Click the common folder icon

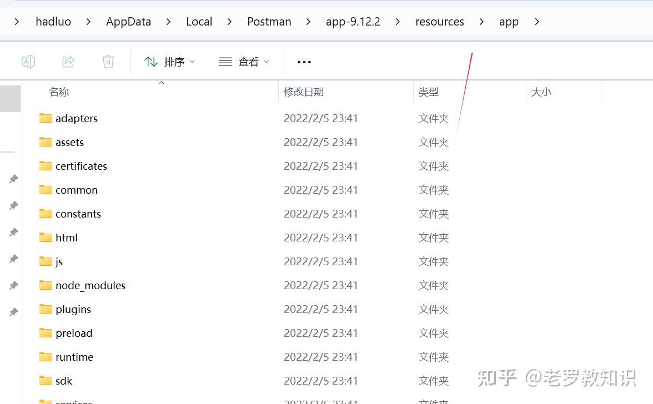46,190
